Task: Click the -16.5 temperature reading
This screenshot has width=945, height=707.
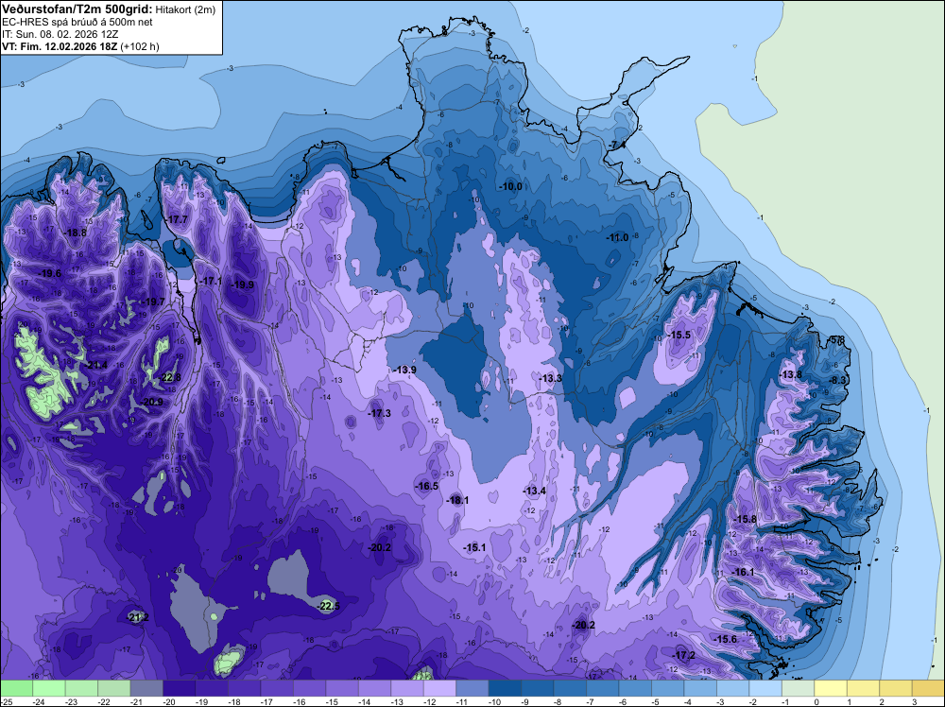Action: [x=427, y=486]
